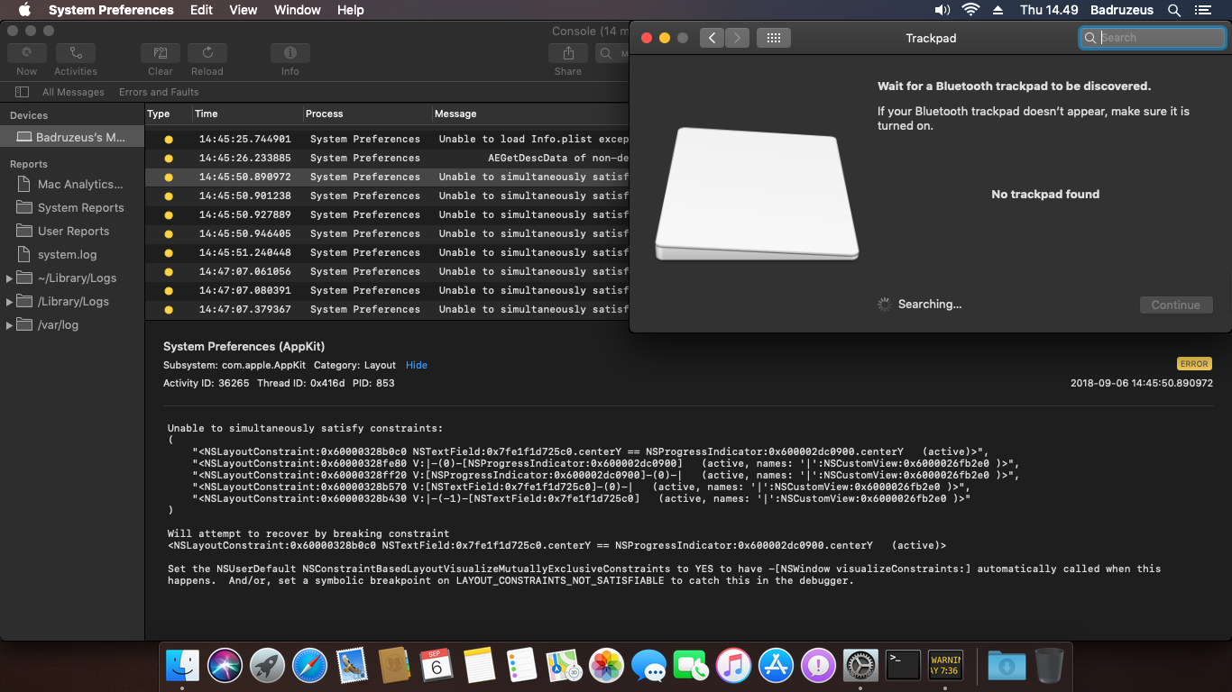Select the All Messages filter
Viewport: 1232px width, 692px height.
(73, 92)
